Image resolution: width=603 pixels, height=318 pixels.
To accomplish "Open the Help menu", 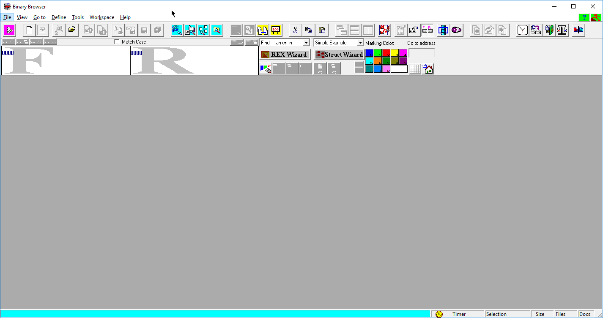I will click(x=125, y=17).
